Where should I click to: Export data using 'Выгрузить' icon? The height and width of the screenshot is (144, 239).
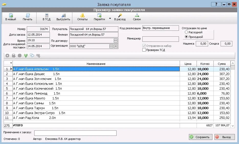[x=63, y=15]
